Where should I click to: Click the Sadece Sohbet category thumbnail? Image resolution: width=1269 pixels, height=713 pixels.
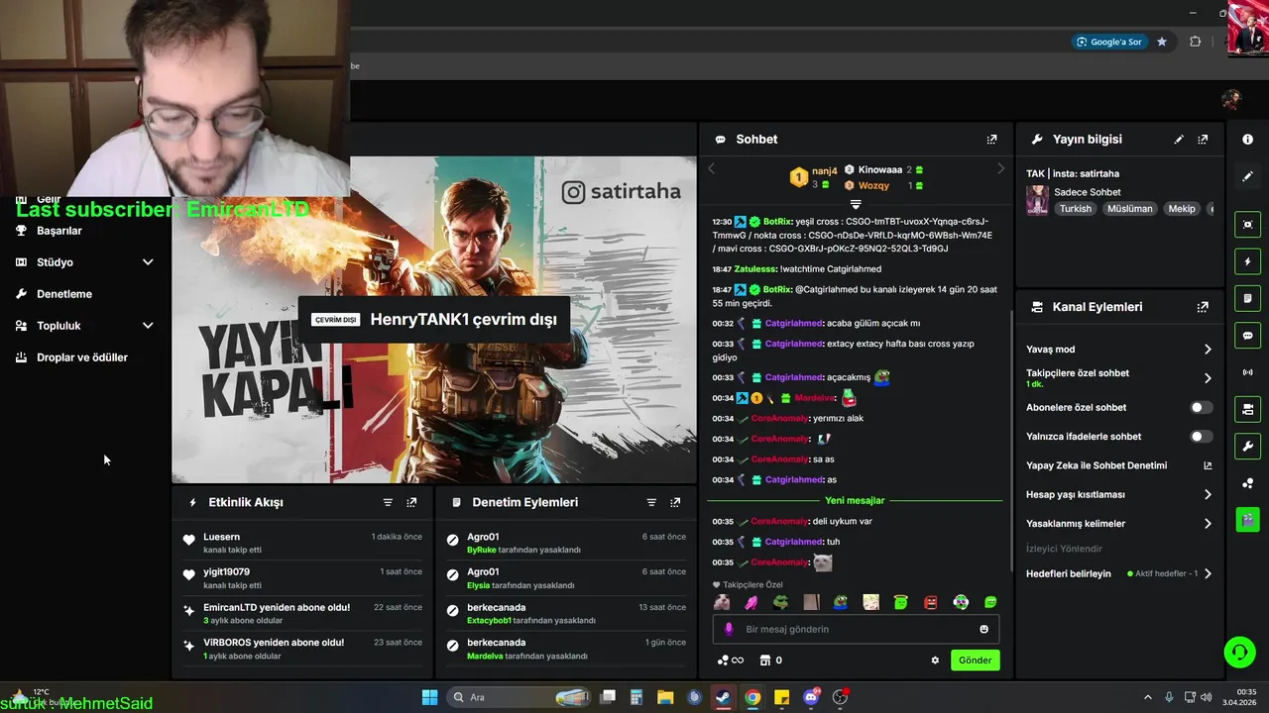click(1037, 200)
